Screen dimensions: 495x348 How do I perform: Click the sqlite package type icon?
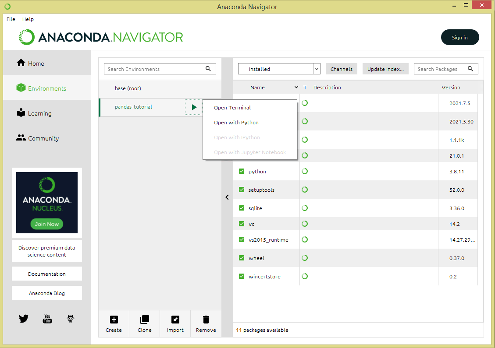coord(305,208)
